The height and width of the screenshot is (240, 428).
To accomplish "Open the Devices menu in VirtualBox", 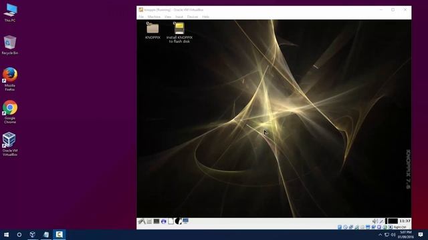I will pyautogui.click(x=193, y=17).
